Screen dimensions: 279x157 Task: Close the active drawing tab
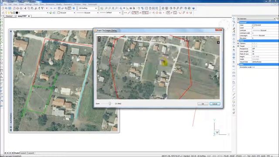click(x=29, y=16)
